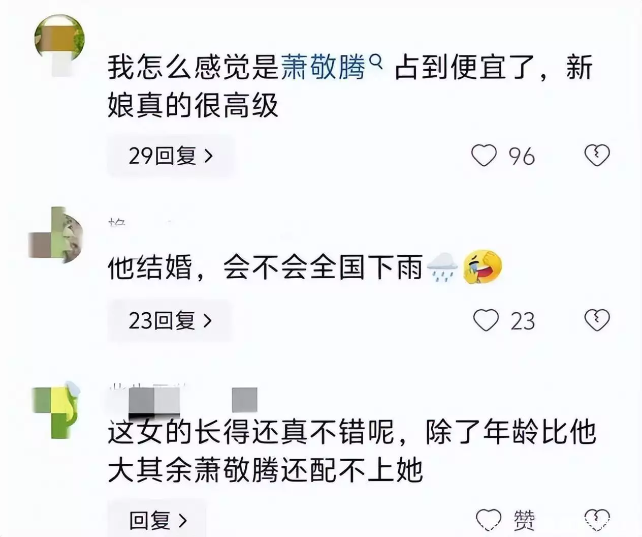
Task: Dislike the first comment via broken heart
Action: tap(597, 156)
